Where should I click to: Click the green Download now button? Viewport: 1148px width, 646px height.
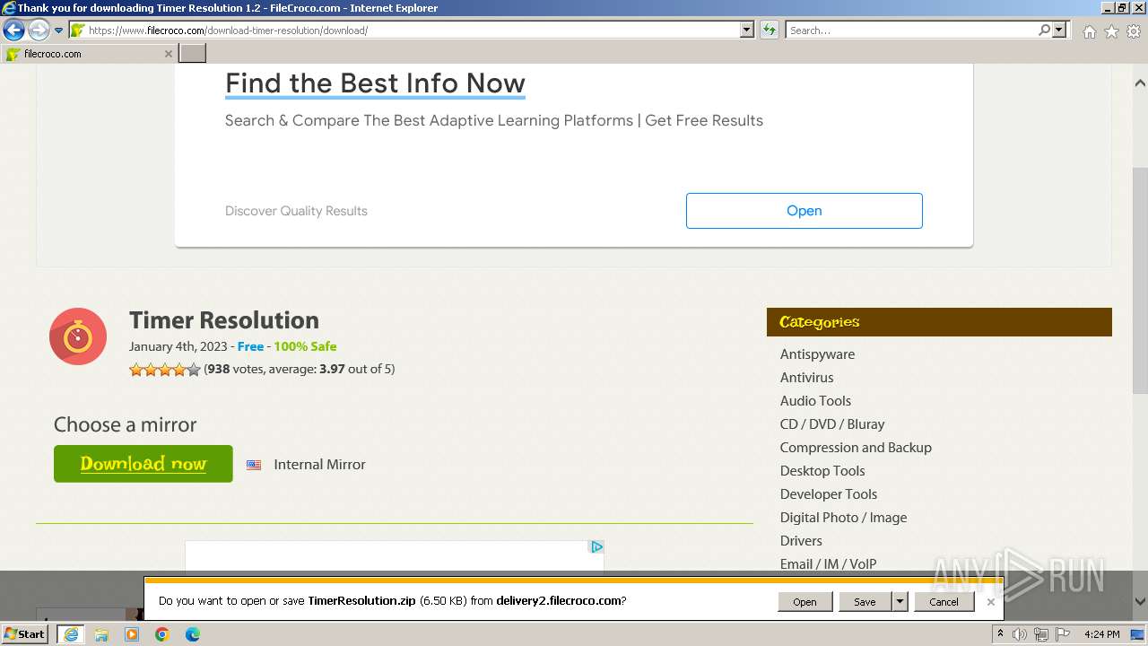143,464
